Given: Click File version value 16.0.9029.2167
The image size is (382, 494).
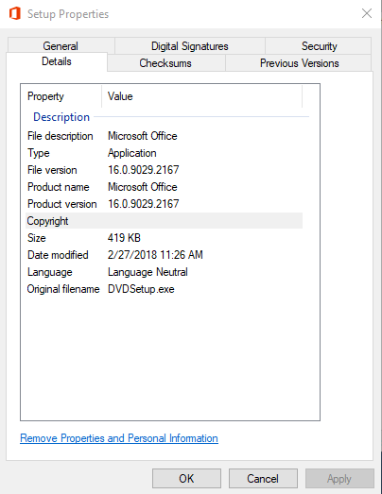Looking at the screenshot, I should click(x=143, y=170).
